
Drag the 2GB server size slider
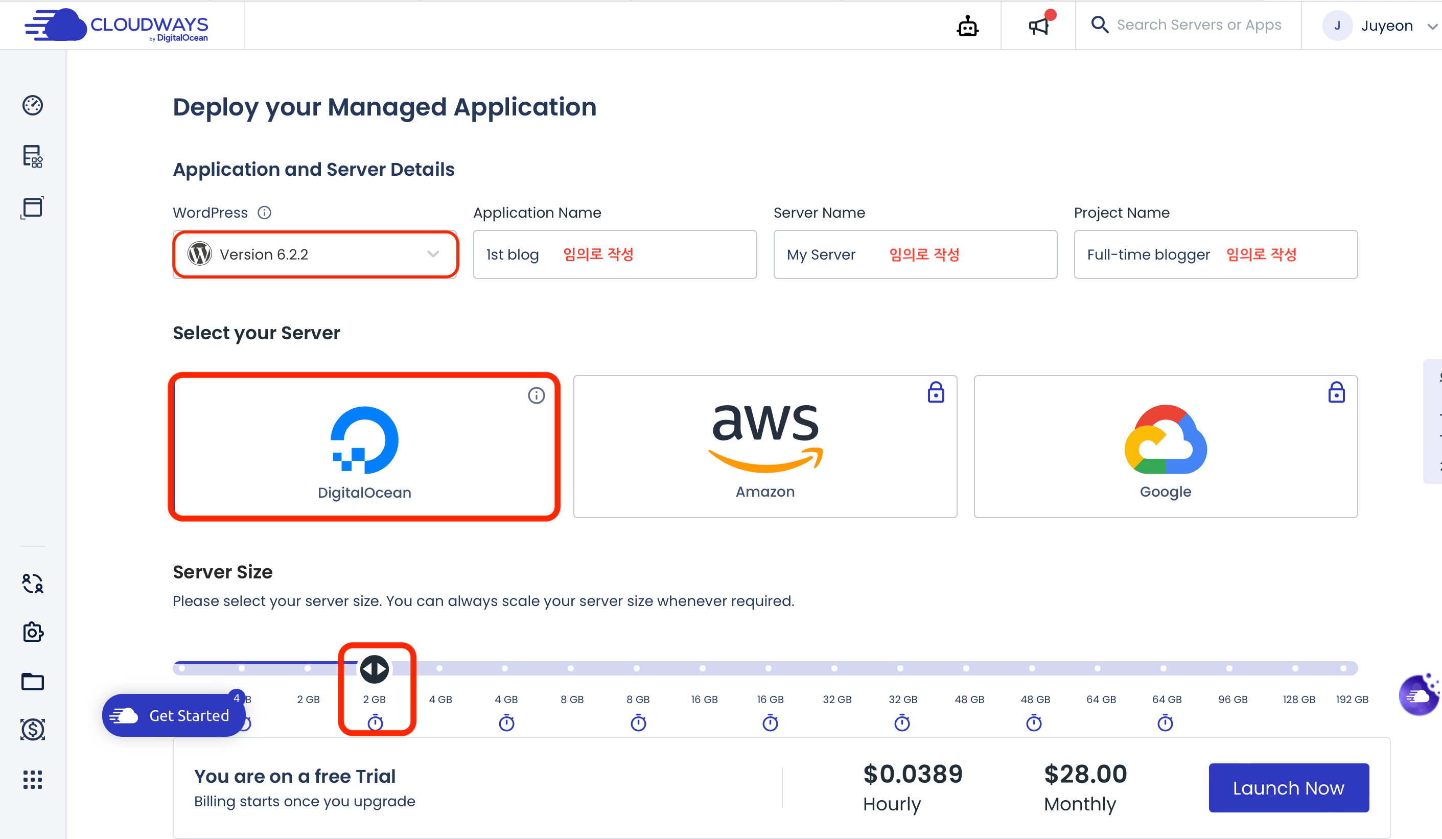pyautogui.click(x=375, y=669)
